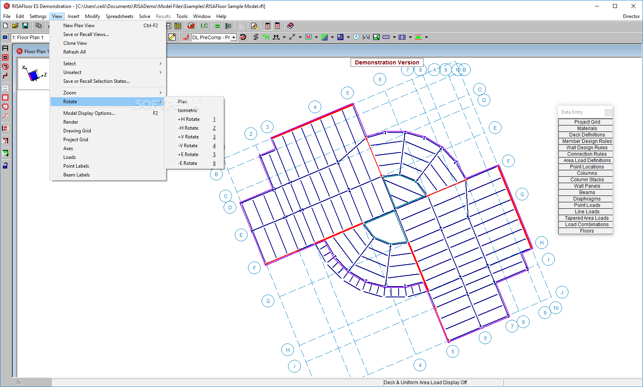This screenshot has height=387, width=643.
Task: Toggle the red R results toolbar icon
Action: pyautogui.click(x=277, y=26)
